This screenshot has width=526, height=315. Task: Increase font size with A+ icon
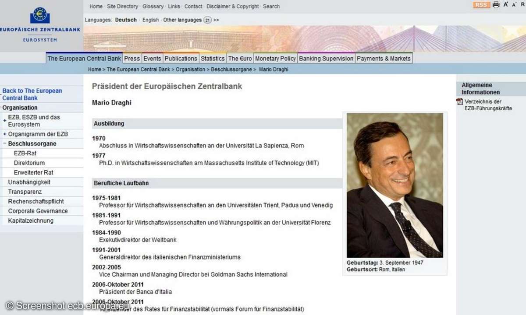pos(506,4)
